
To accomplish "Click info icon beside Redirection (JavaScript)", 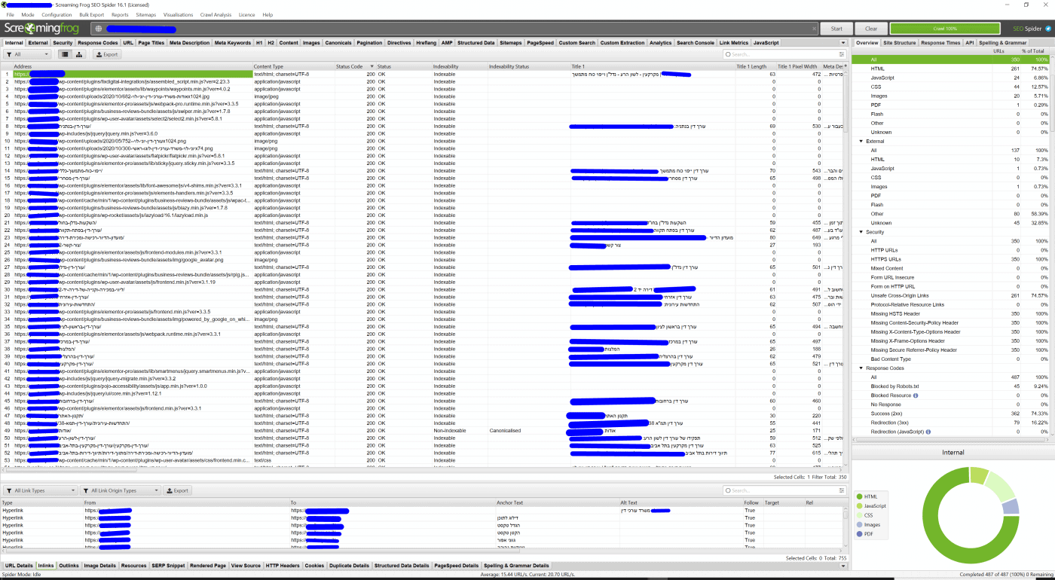I will tap(928, 432).
